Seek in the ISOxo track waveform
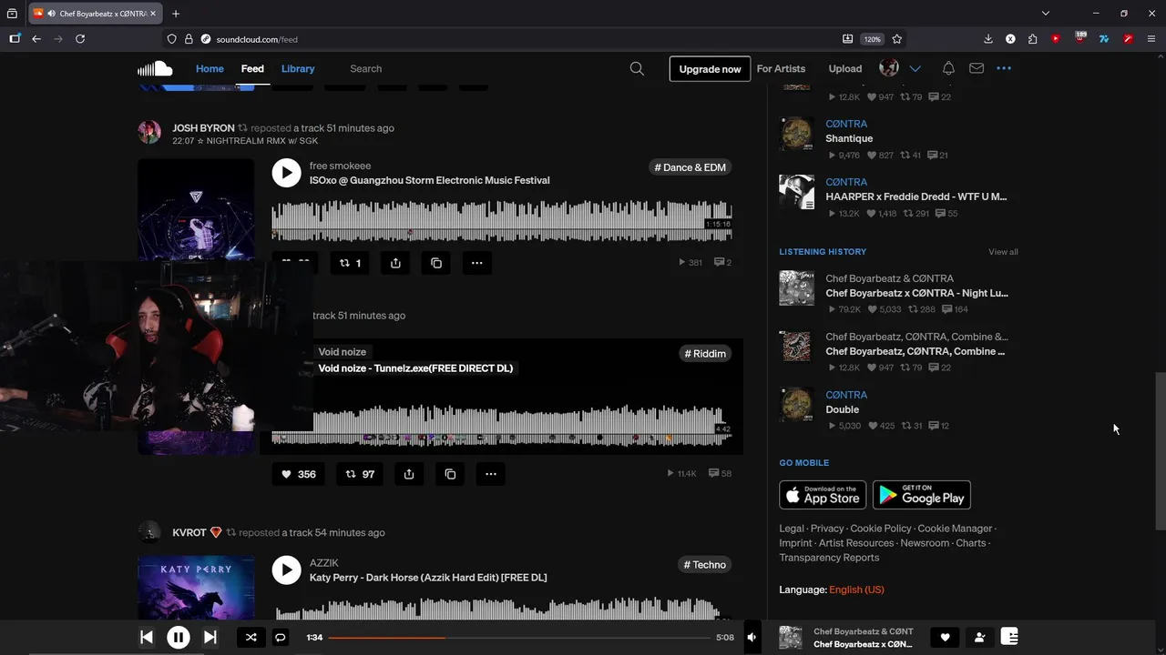The image size is (1166, 655). [x=502, y=221]
